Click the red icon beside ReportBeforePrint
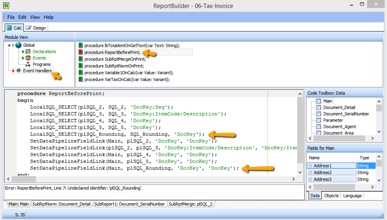This screenshot has width=387, height=220. 81,52
